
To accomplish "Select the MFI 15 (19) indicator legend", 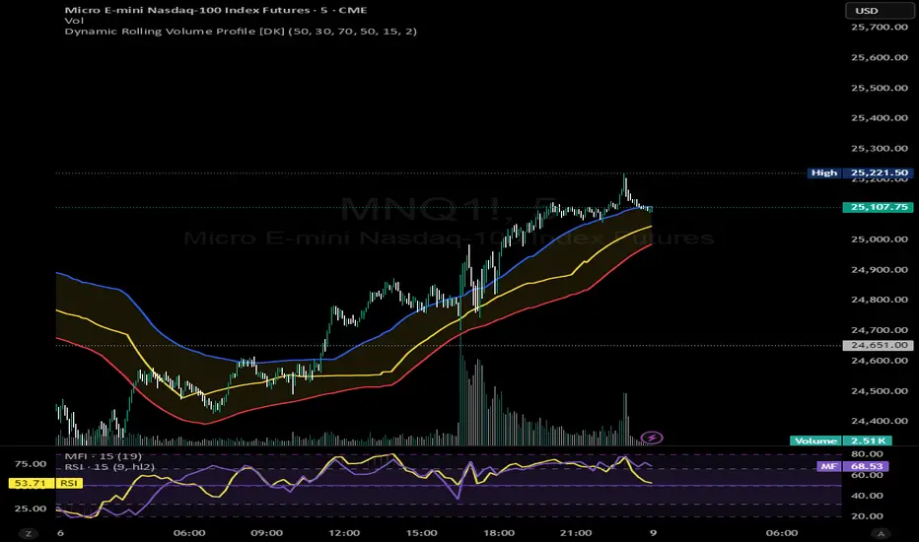I will point(104,456).
